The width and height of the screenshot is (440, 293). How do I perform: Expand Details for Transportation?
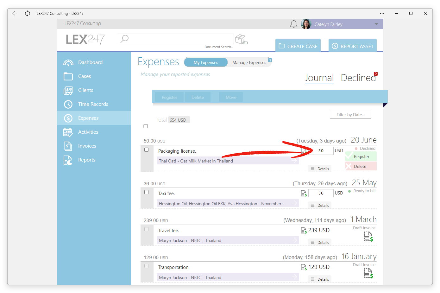tap(320, 279)
